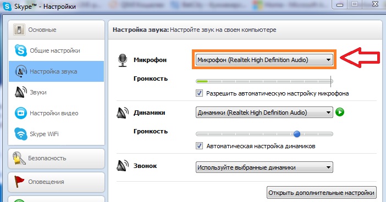The image size is (386, 202).
Task: Click the Безопасность padlock keys icon
Action: pyautogui.click(x=19, y=158)
